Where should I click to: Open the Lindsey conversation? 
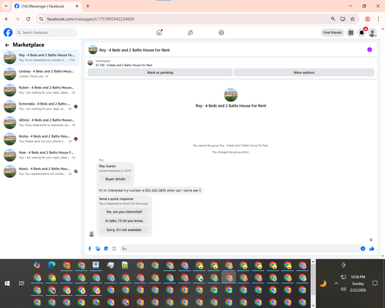pos(41,74)
